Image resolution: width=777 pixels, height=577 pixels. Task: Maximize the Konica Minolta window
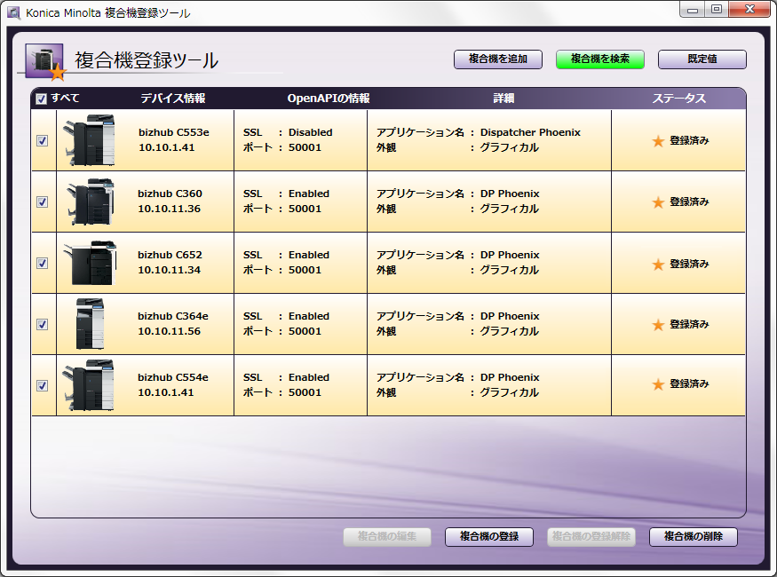[x=716, y=10]
